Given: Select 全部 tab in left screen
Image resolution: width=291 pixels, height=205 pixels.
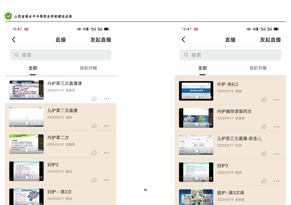Looking at the screenshot, I should pos(33,68).
